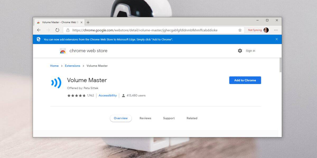
Task: Switch to the Overview tab
Action: [x=121, y=118]
